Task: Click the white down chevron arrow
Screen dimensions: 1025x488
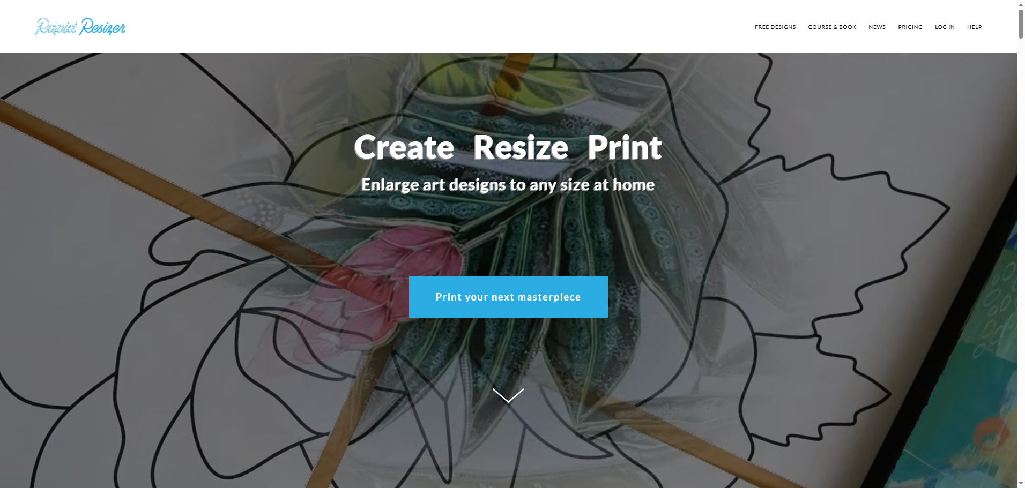Action: click(508, 395)
